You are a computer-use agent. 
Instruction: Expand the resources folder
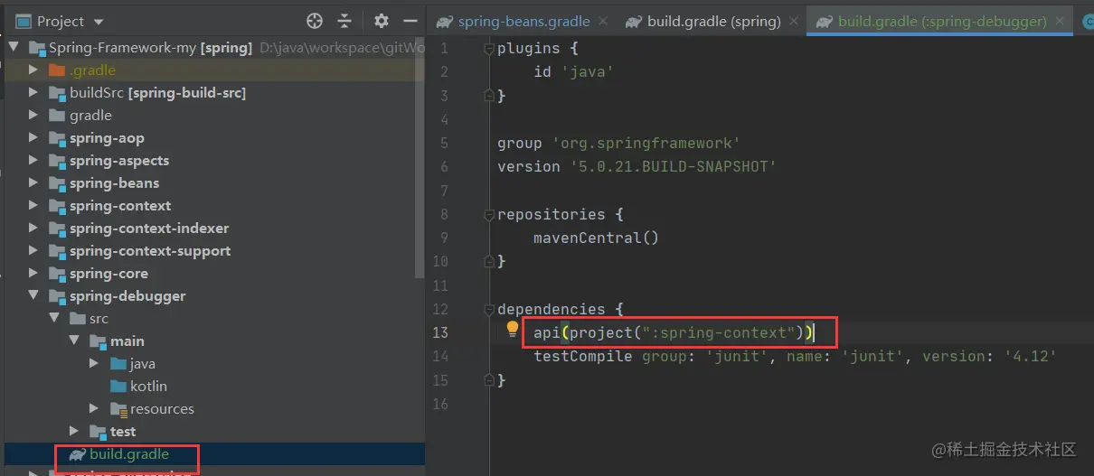[95, 408]
